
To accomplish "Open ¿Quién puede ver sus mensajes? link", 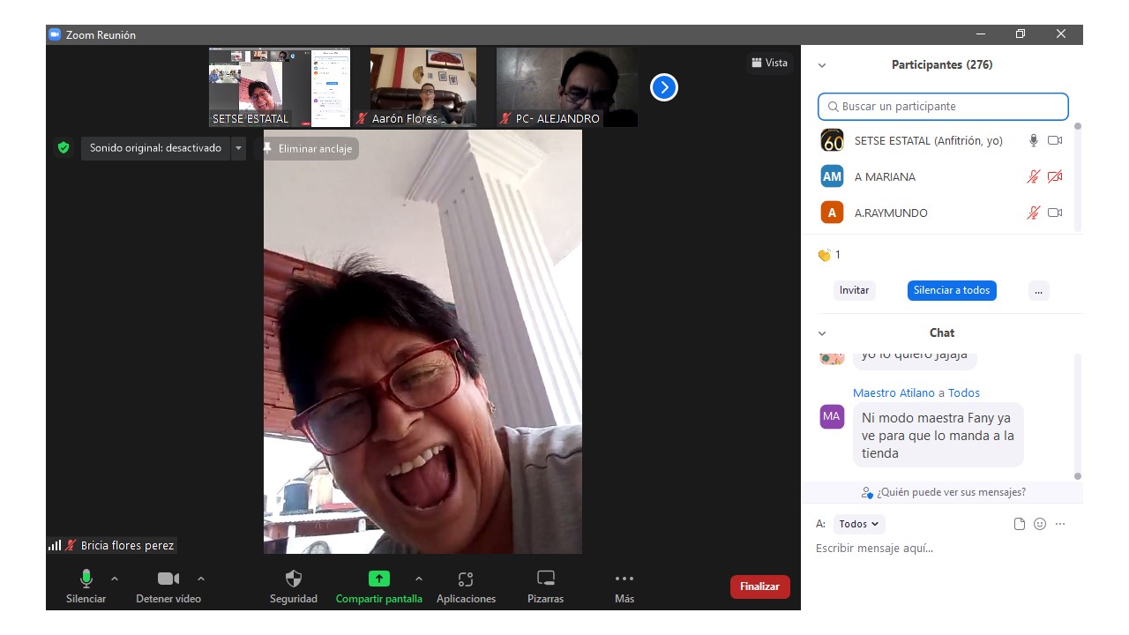I will tap(944, 492).
